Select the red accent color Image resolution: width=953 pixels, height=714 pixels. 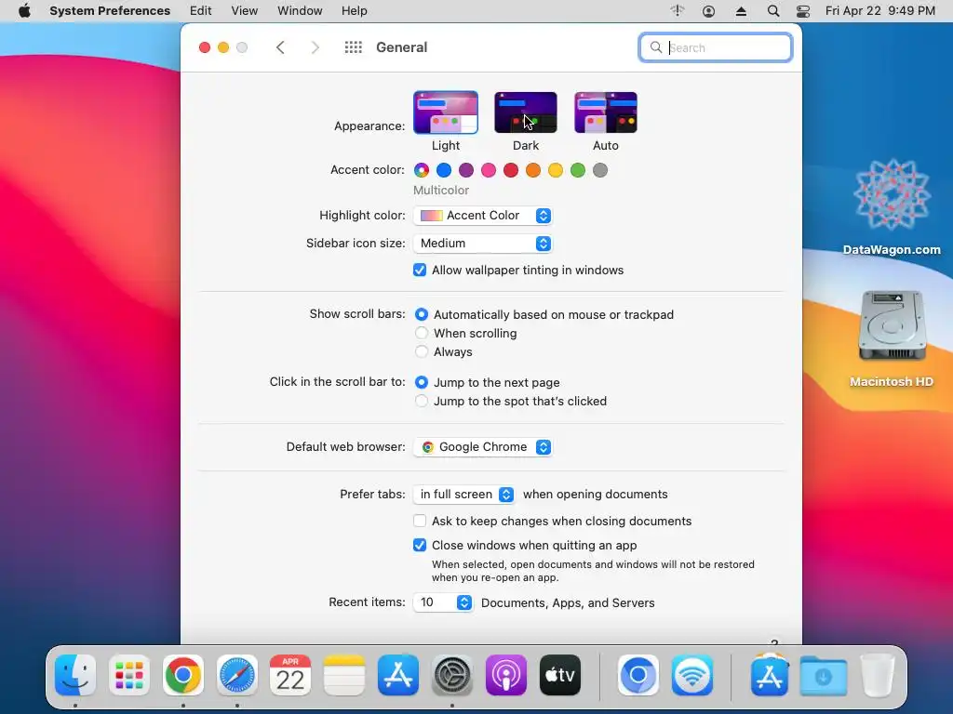tap(511, 170)
